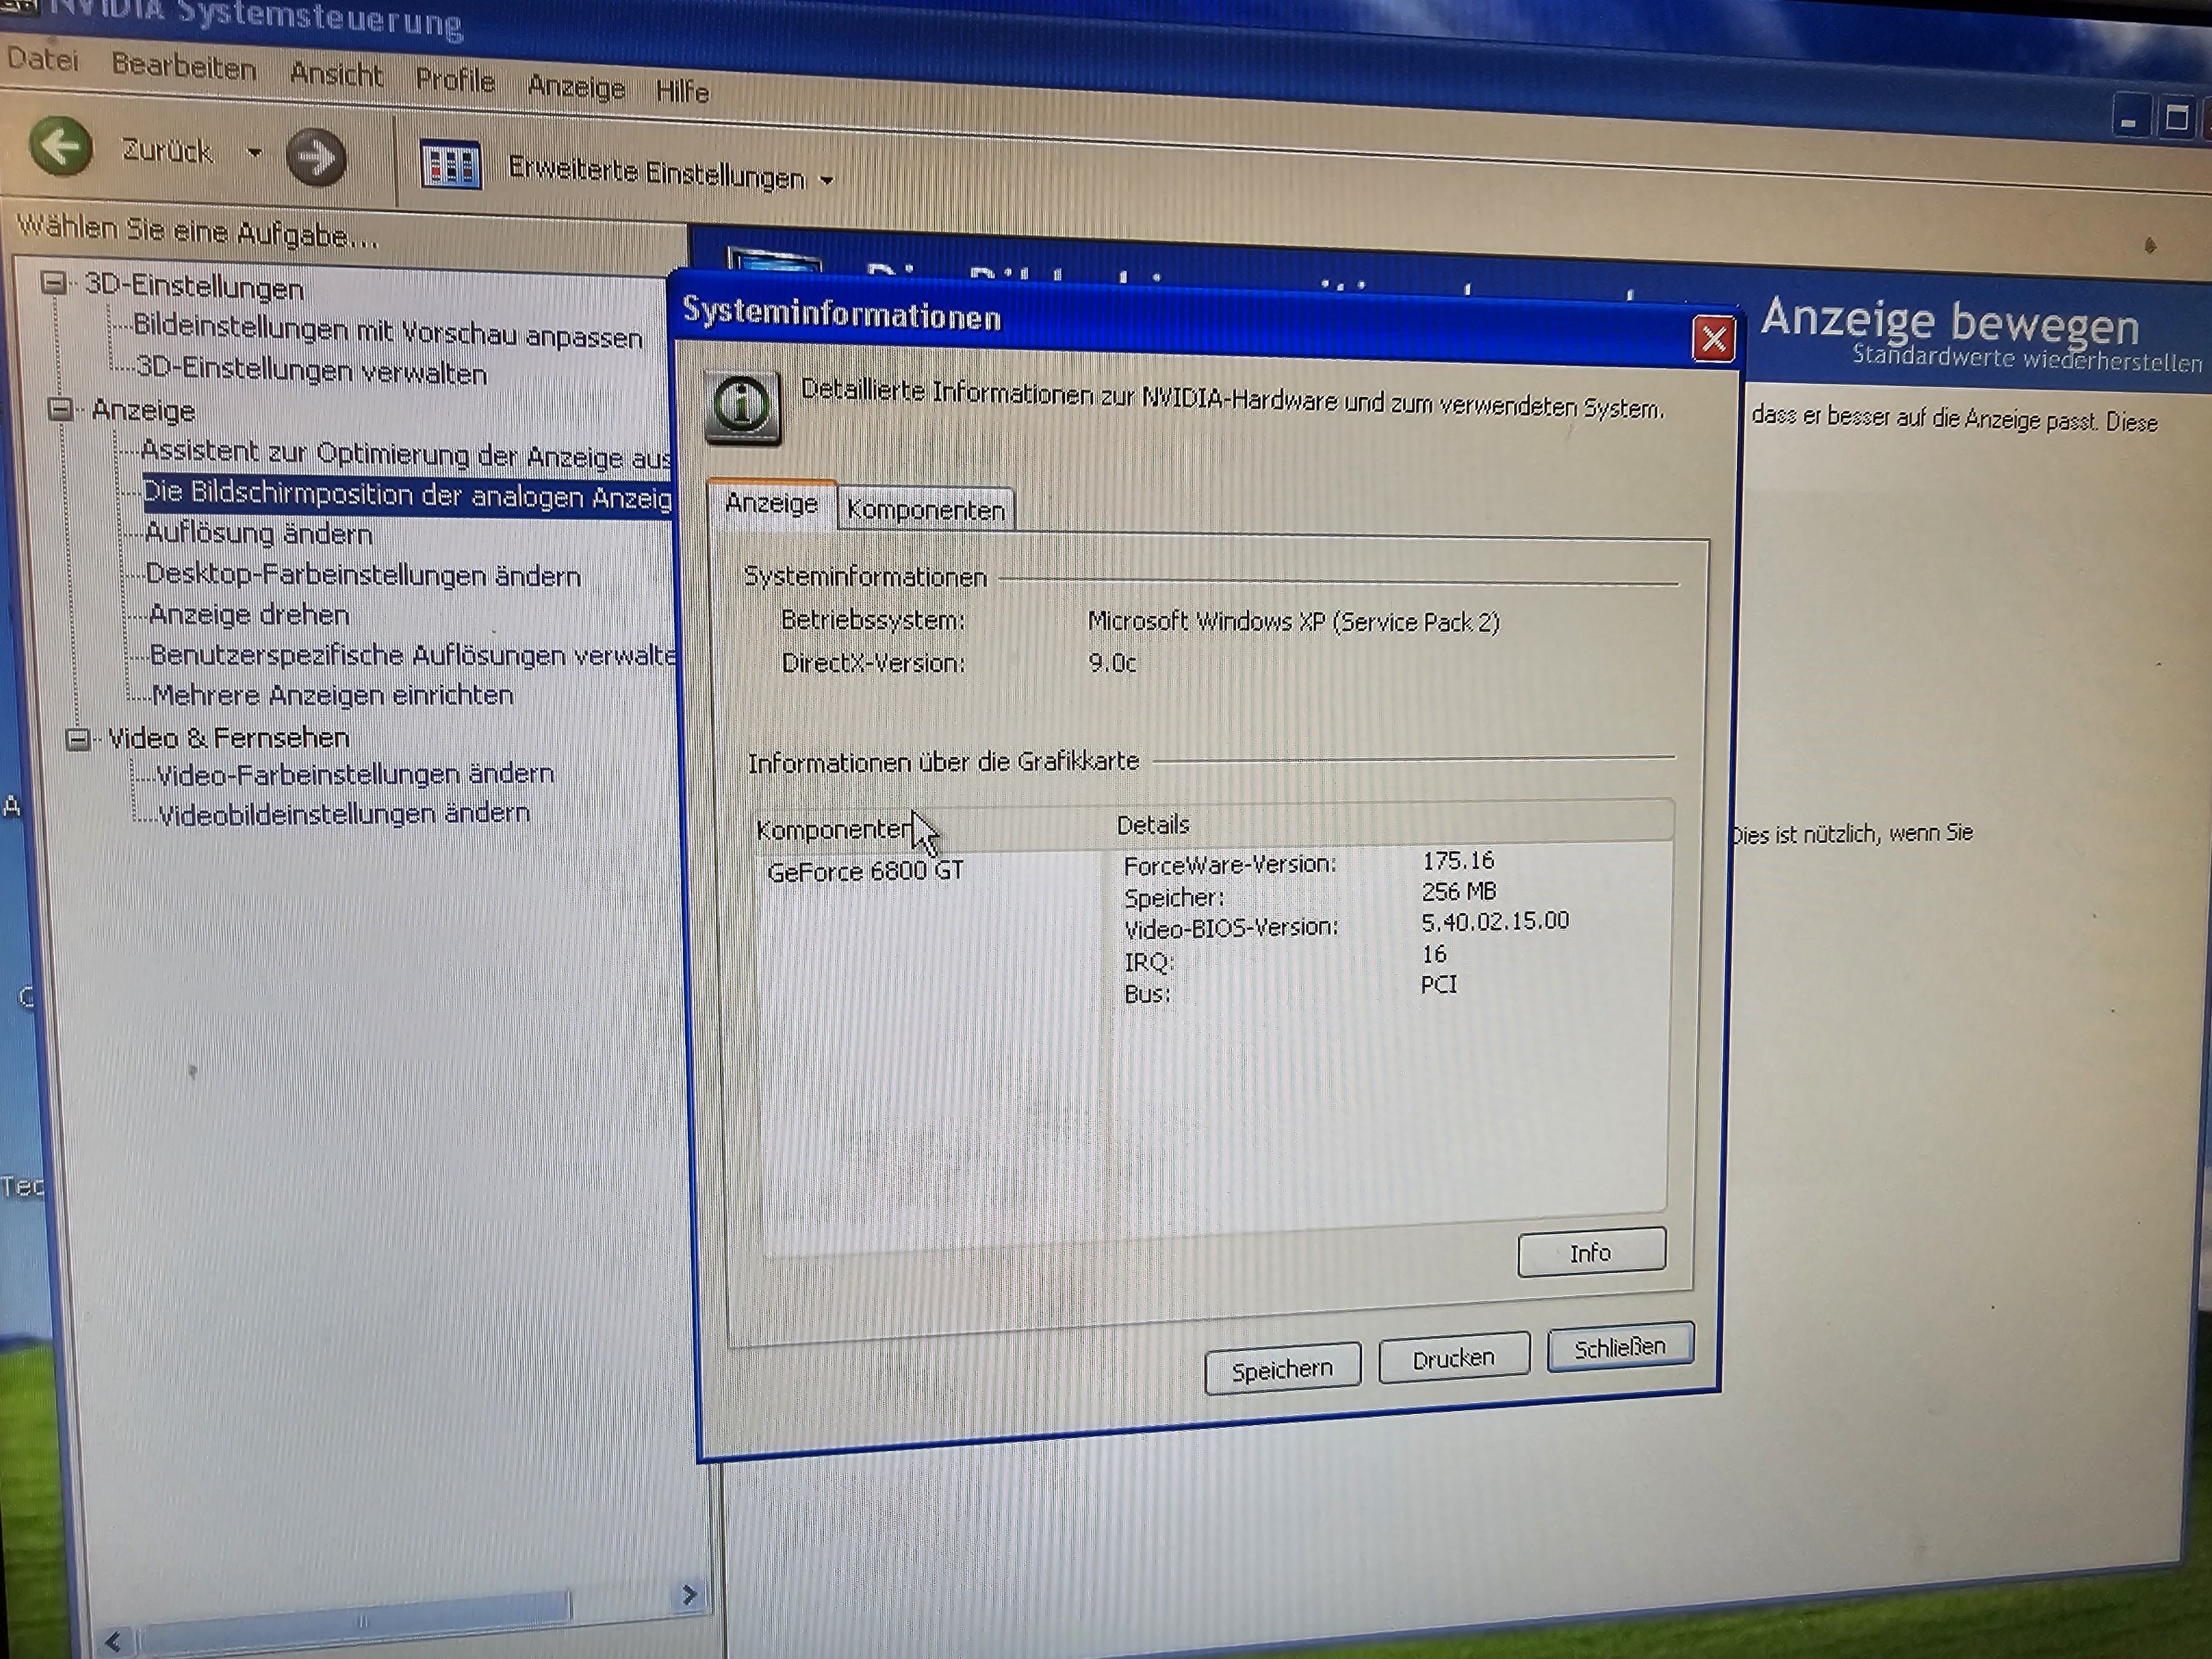Screen dimensions: 2212x1659
Task: Click the Erweiterte Einstellungen view icon
Action: click(450, 166)
